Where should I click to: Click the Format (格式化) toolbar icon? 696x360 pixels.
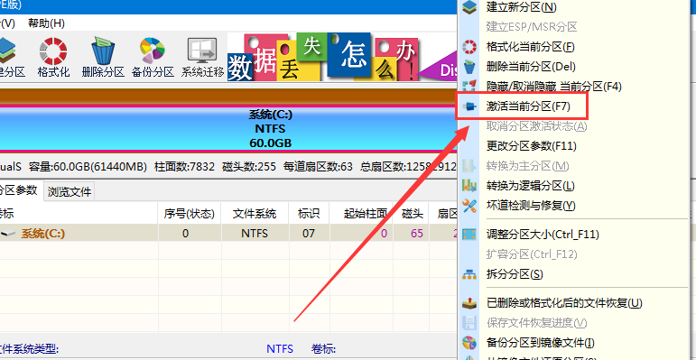[53, 58]
